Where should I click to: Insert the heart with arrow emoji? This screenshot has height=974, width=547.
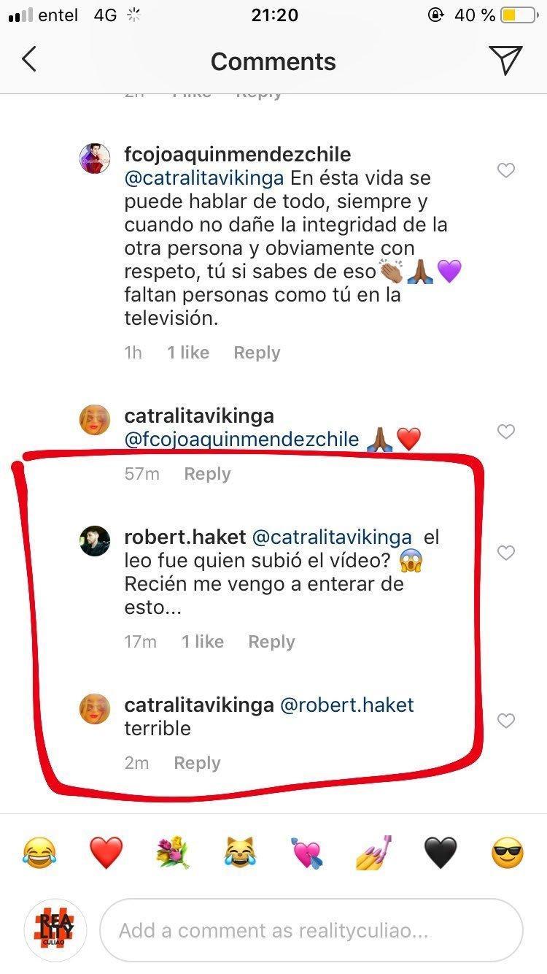[307, 853]
